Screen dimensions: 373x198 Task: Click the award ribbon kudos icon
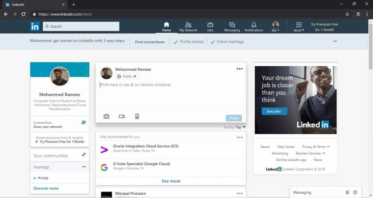click(137, 116)
